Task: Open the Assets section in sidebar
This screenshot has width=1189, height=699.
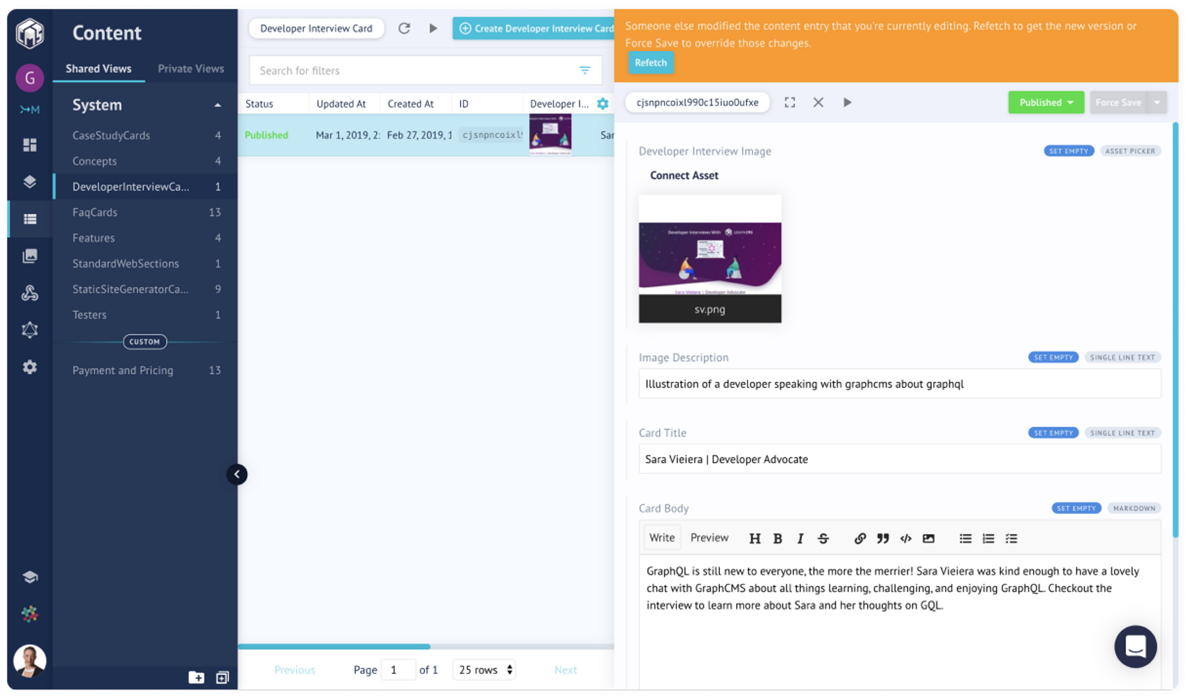Action: click(30, 256)
